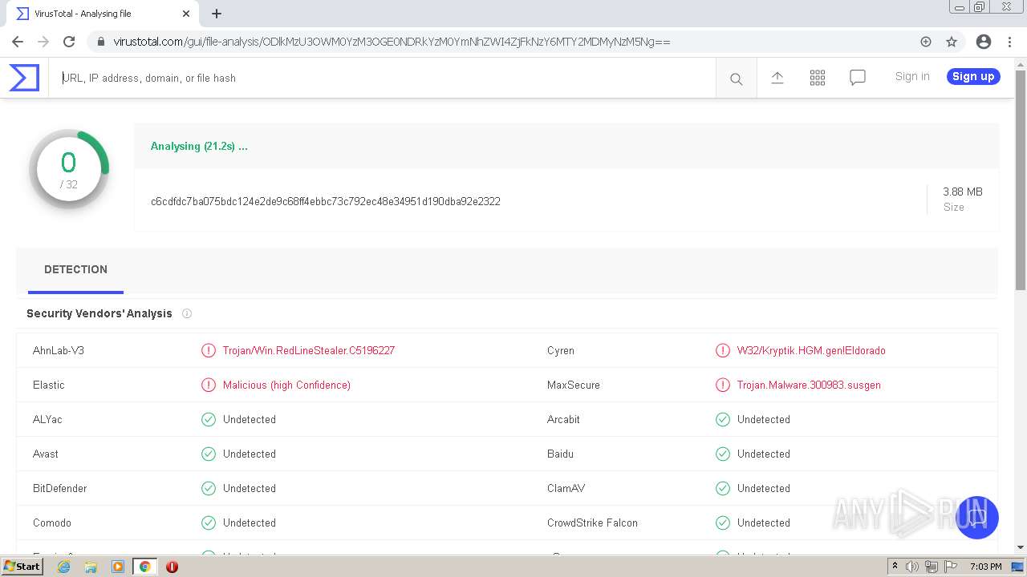Click the install/add circle icon in address bar
This screenshot has width=1027, height=577.
pyautogui.click(x=926, y=42)
